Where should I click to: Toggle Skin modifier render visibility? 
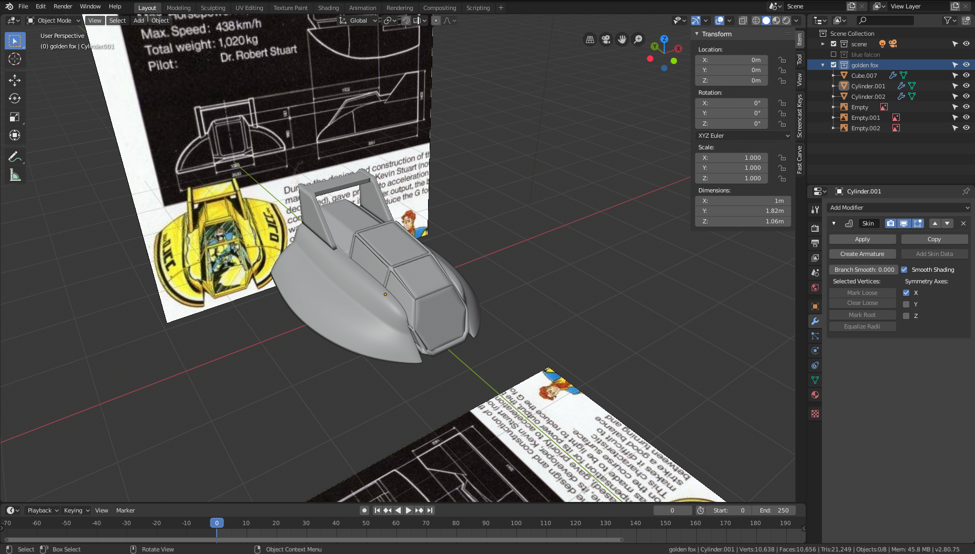[x=890, y=223]
